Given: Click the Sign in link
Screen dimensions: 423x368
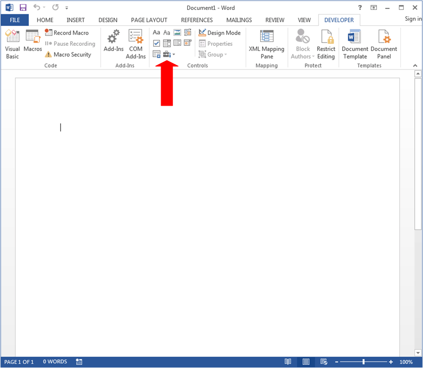Looking at the screenshot, I should click(x=413, y=18).
